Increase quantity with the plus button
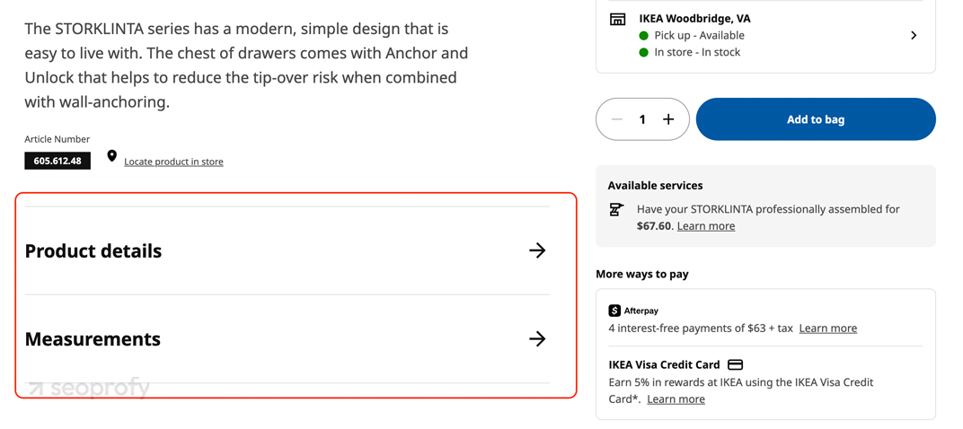Image resolution: width=963 pixels, height=429 pixels. (668, 119)
